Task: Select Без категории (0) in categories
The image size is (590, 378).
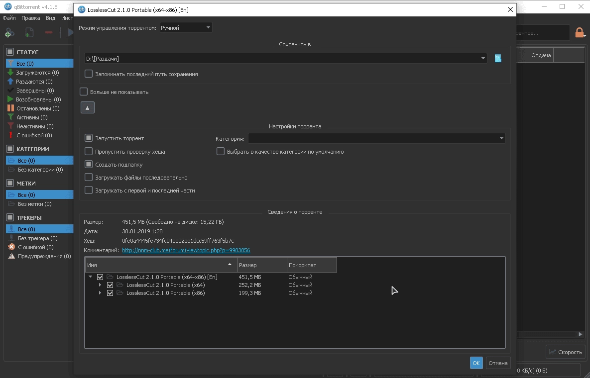Action: [x=40, y=170]
